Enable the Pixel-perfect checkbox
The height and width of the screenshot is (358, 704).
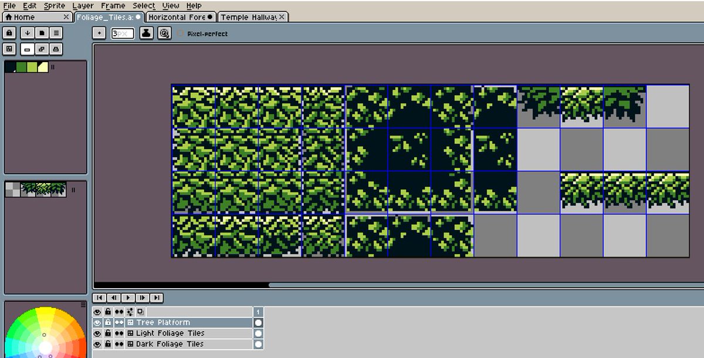tap(180, 33)
